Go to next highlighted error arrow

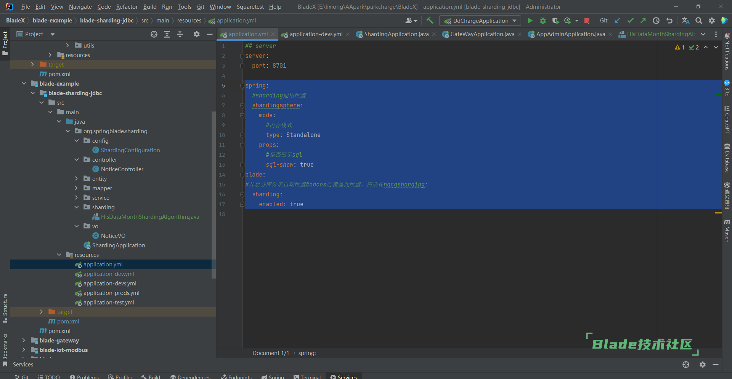(716, 47)
